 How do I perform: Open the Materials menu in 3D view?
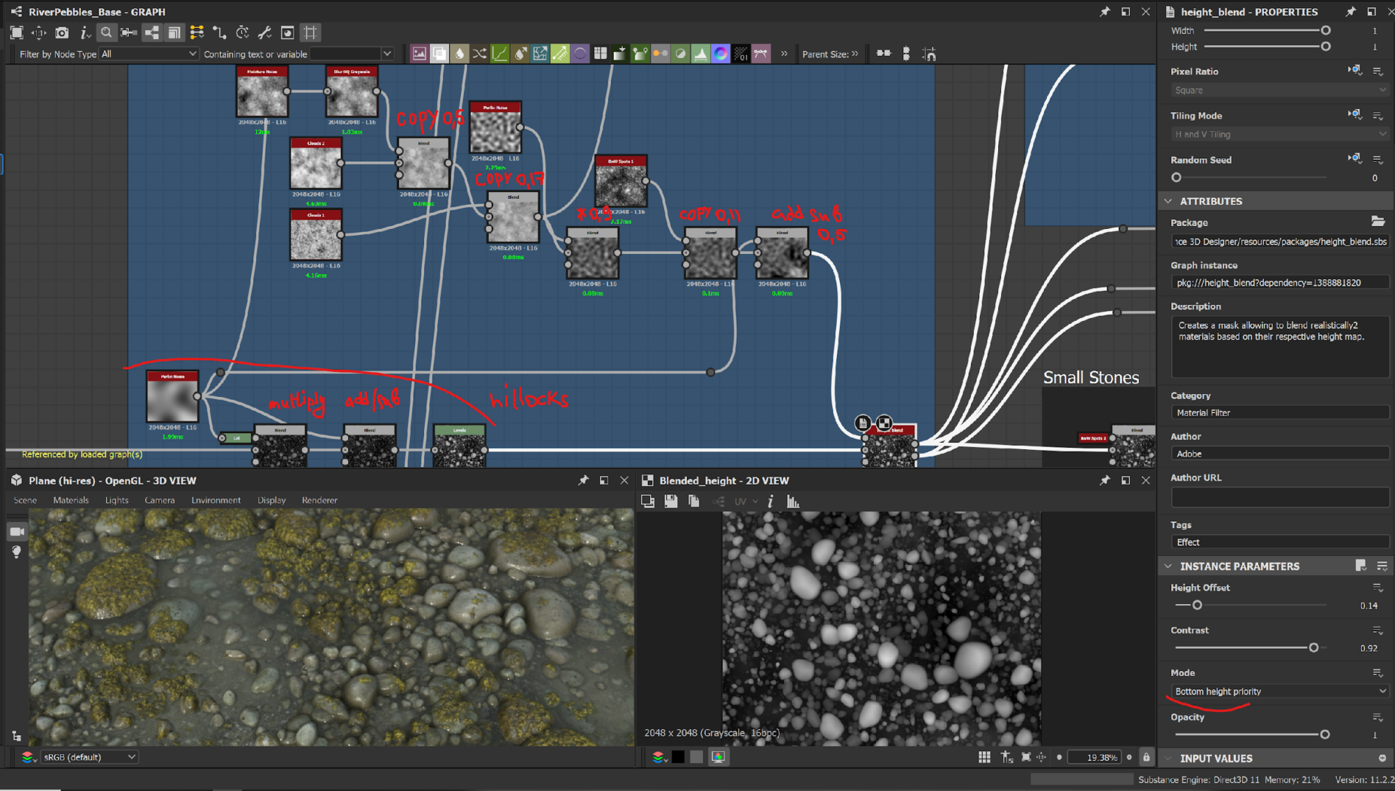click(70, 500)
